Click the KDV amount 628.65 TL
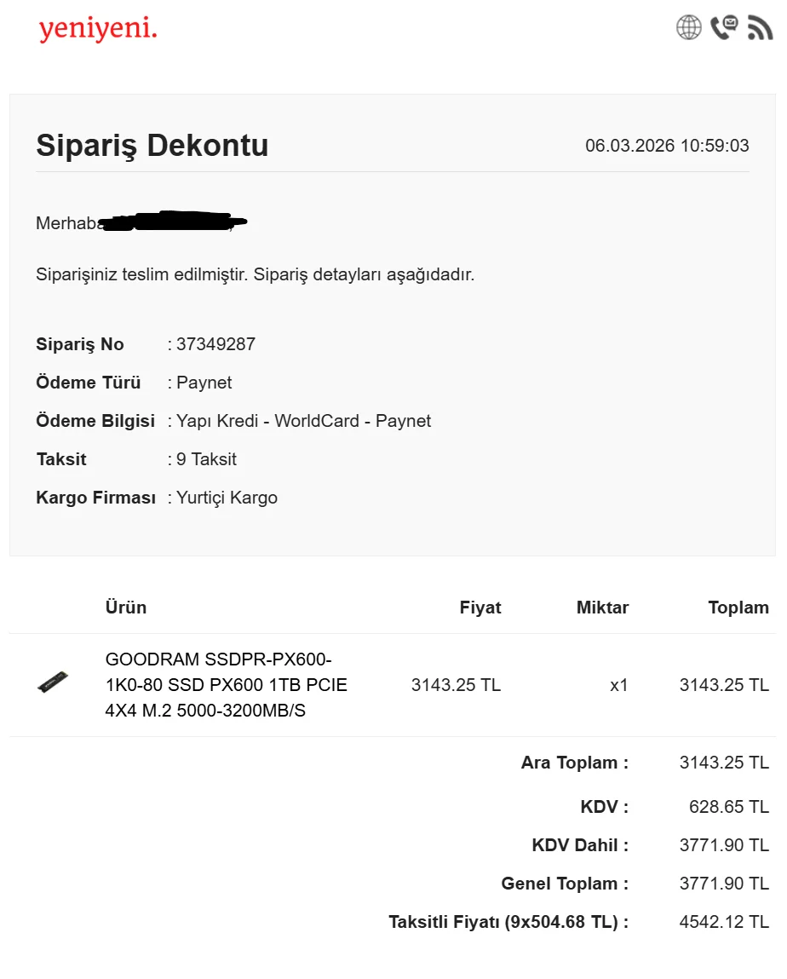Screen dimensions: 787x979 coord(728,807)
